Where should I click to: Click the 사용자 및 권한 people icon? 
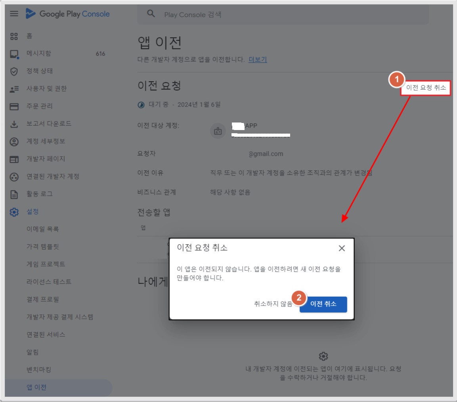14,89
